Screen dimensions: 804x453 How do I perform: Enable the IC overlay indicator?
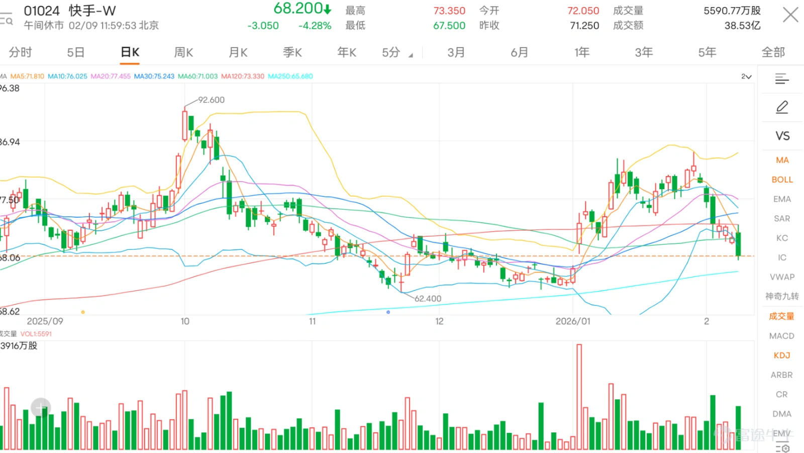point(782,258)
